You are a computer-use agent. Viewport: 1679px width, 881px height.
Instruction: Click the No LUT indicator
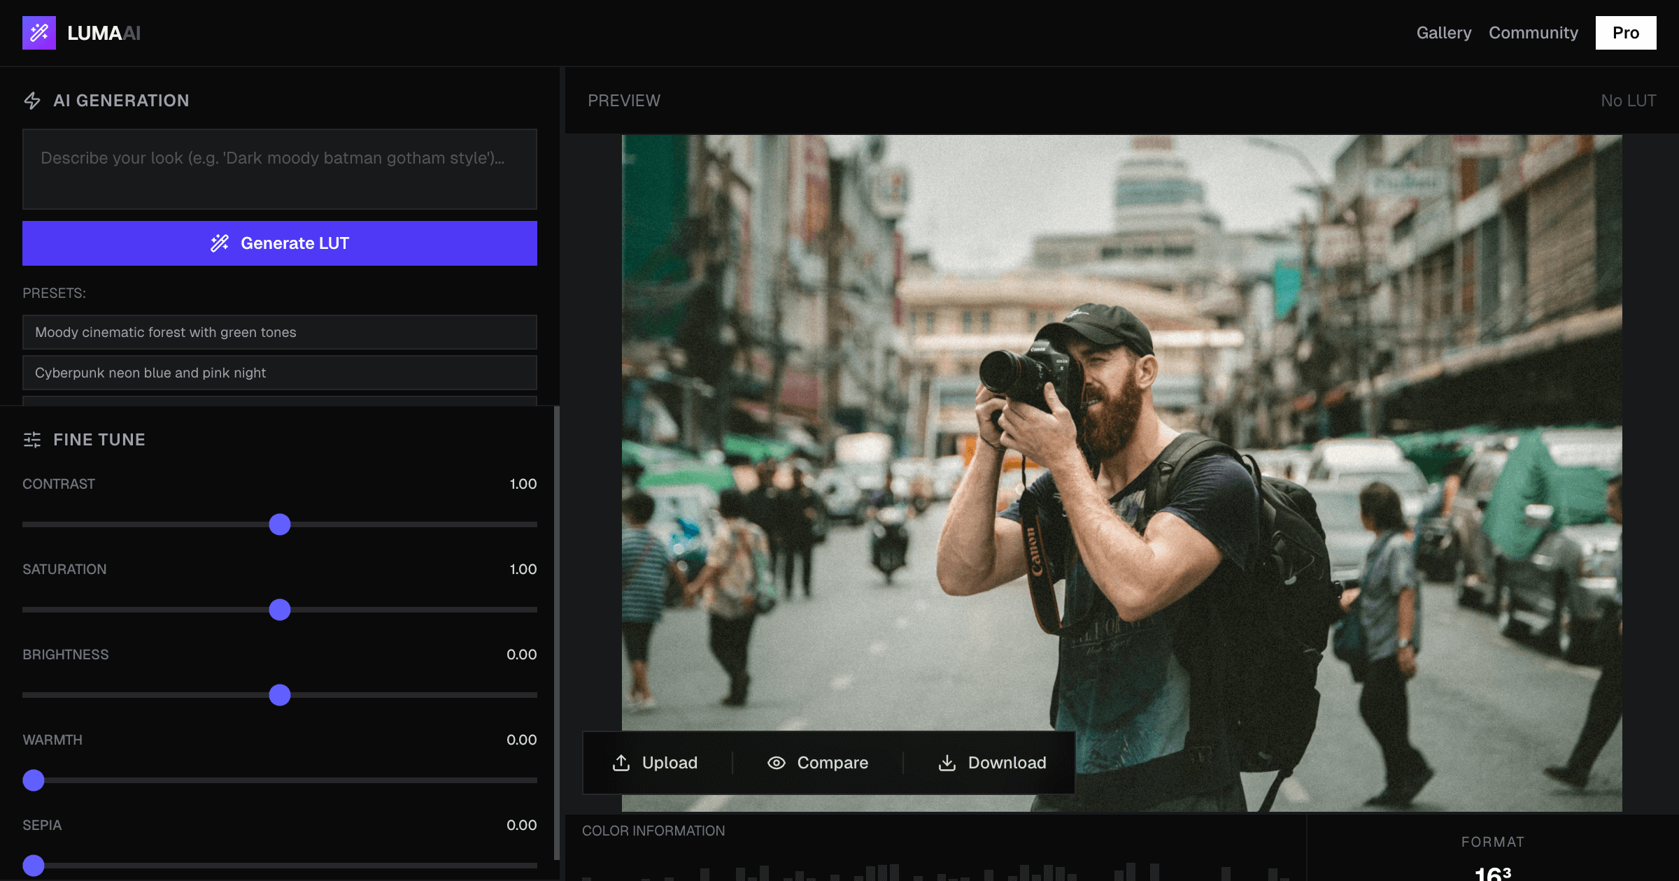pyautogui.click(x=1628, y=100)
